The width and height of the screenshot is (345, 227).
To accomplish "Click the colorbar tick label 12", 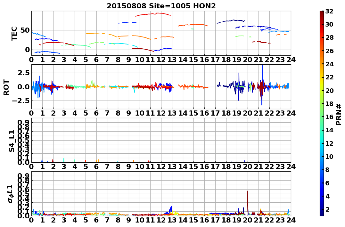I will (x=329, y=143).
